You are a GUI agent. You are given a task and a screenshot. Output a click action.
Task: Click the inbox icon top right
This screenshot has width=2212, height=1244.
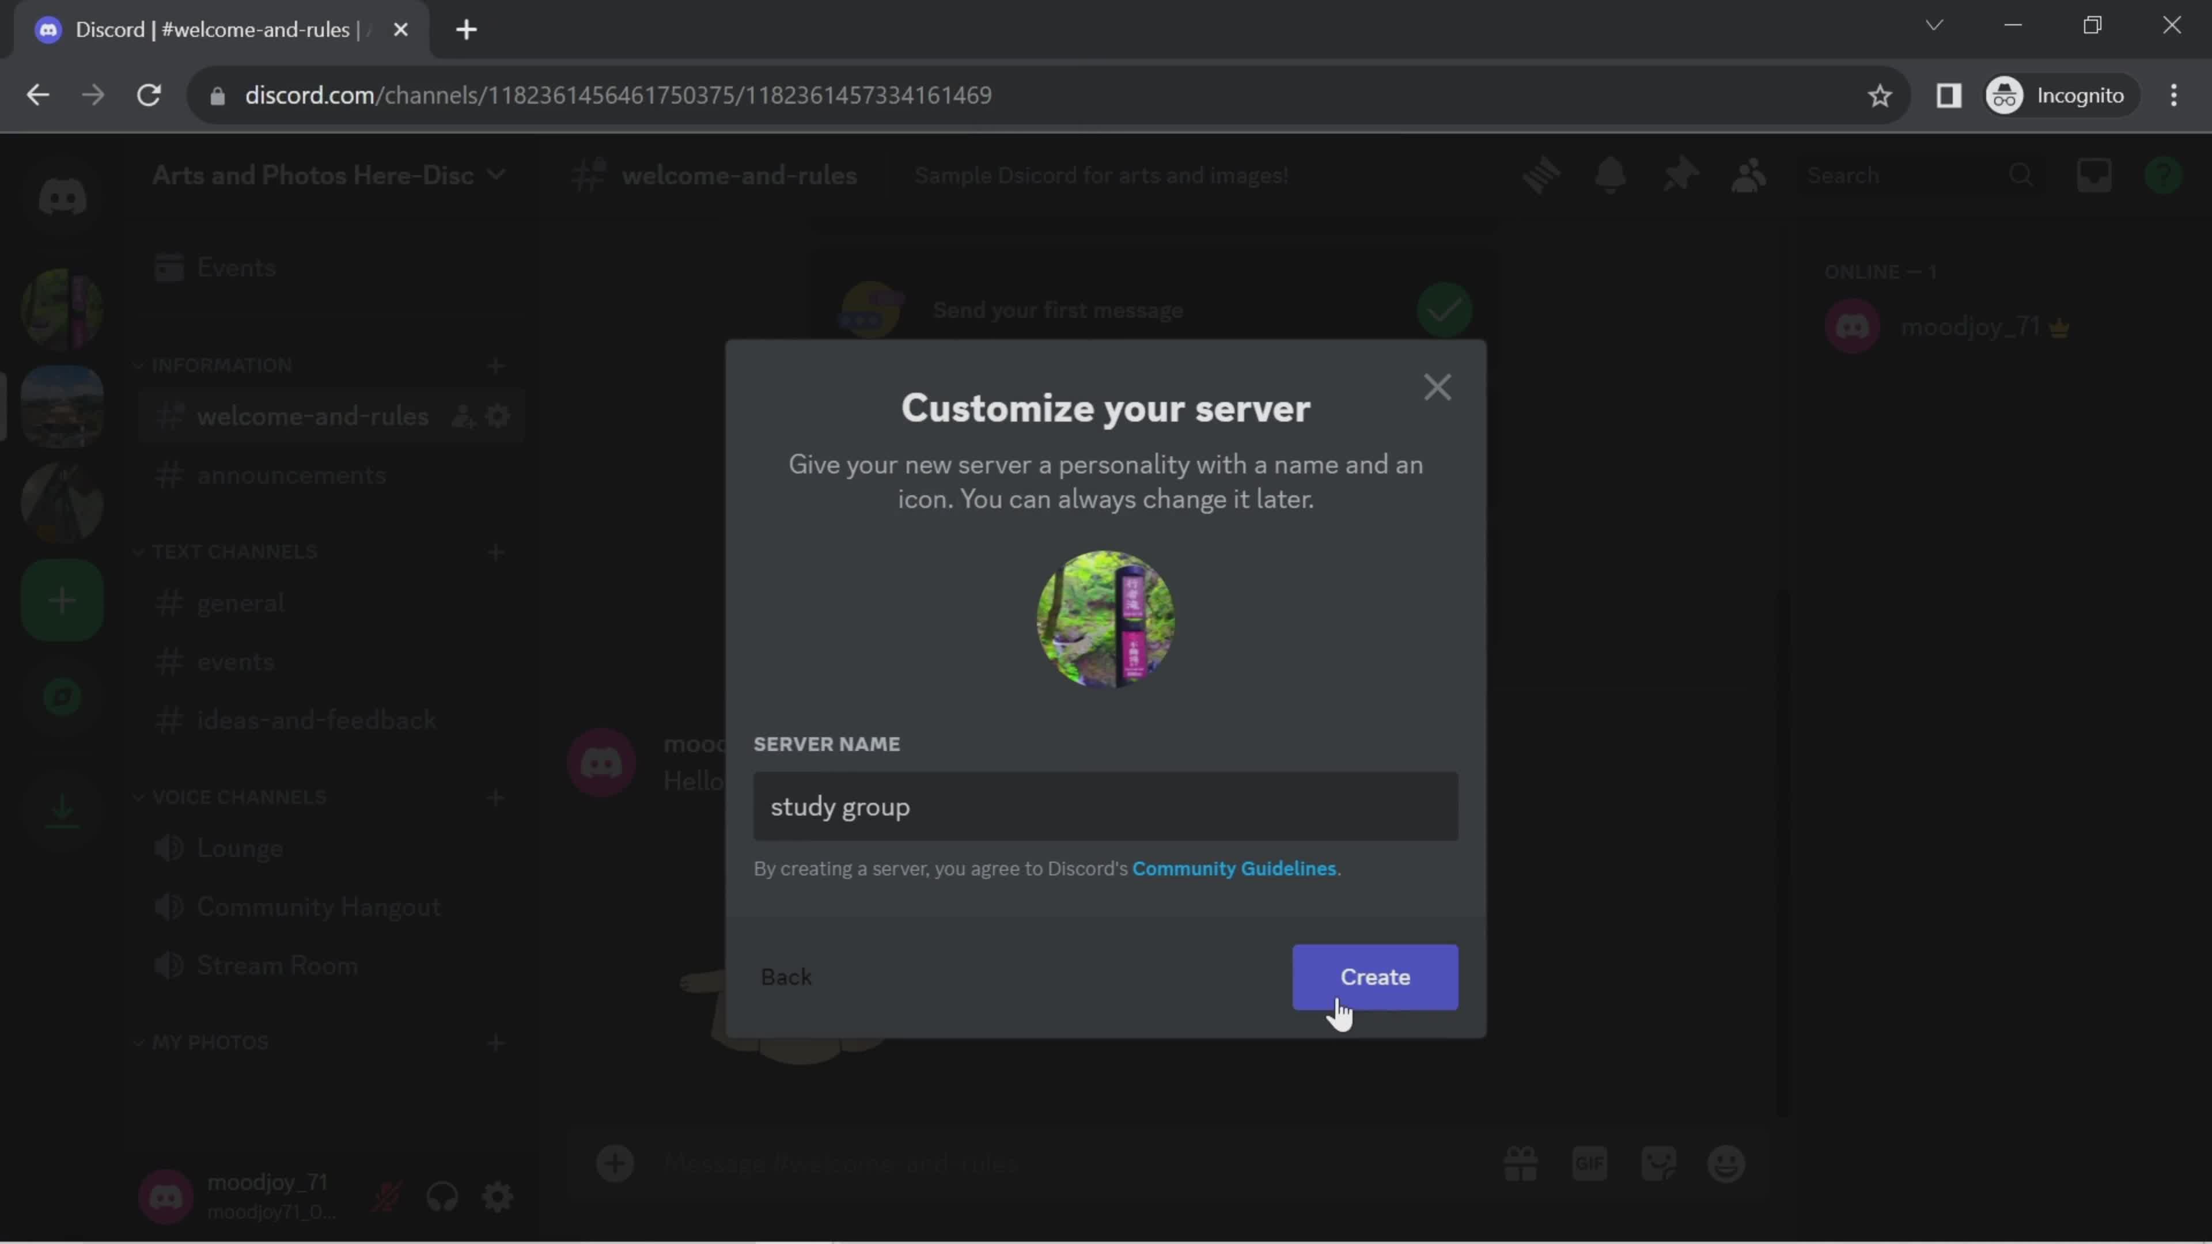2095,175
